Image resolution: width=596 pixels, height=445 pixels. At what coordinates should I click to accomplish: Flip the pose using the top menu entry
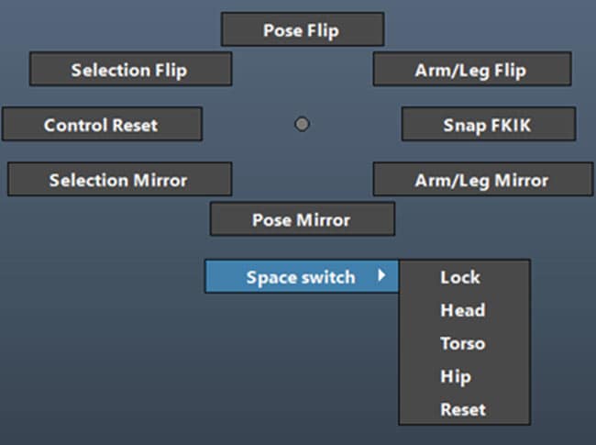pyautogui.click(x=302, y=29)
